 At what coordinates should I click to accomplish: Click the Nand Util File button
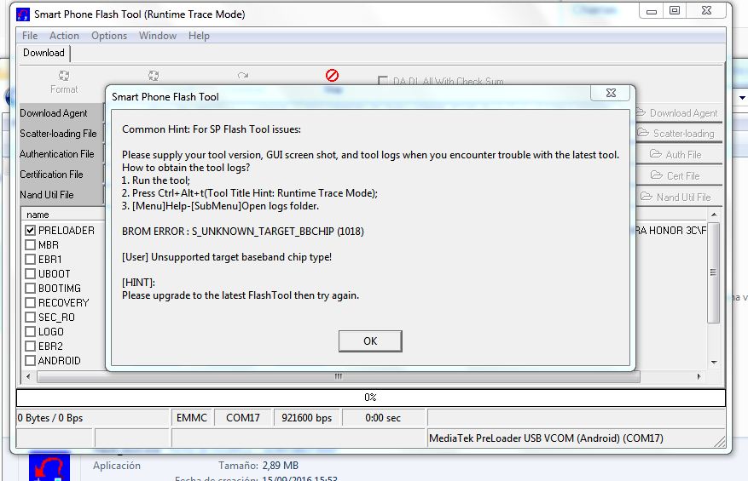677,197
